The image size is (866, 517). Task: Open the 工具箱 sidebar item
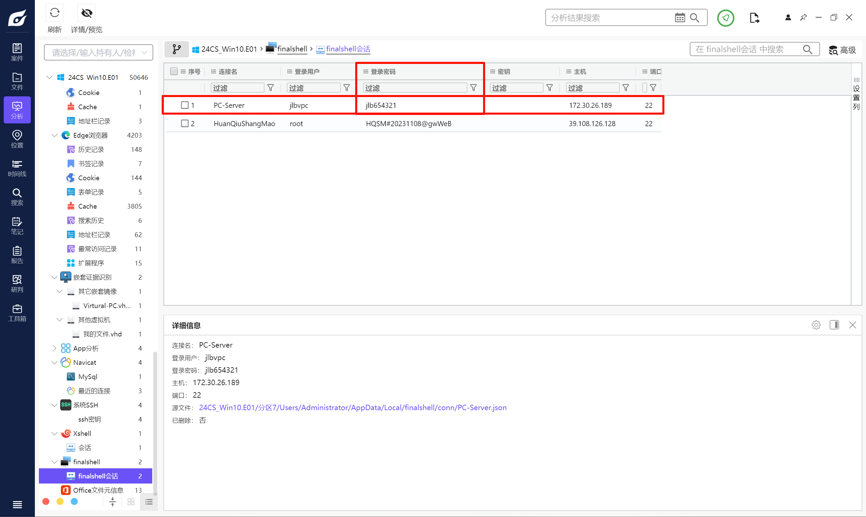[17, 312]
